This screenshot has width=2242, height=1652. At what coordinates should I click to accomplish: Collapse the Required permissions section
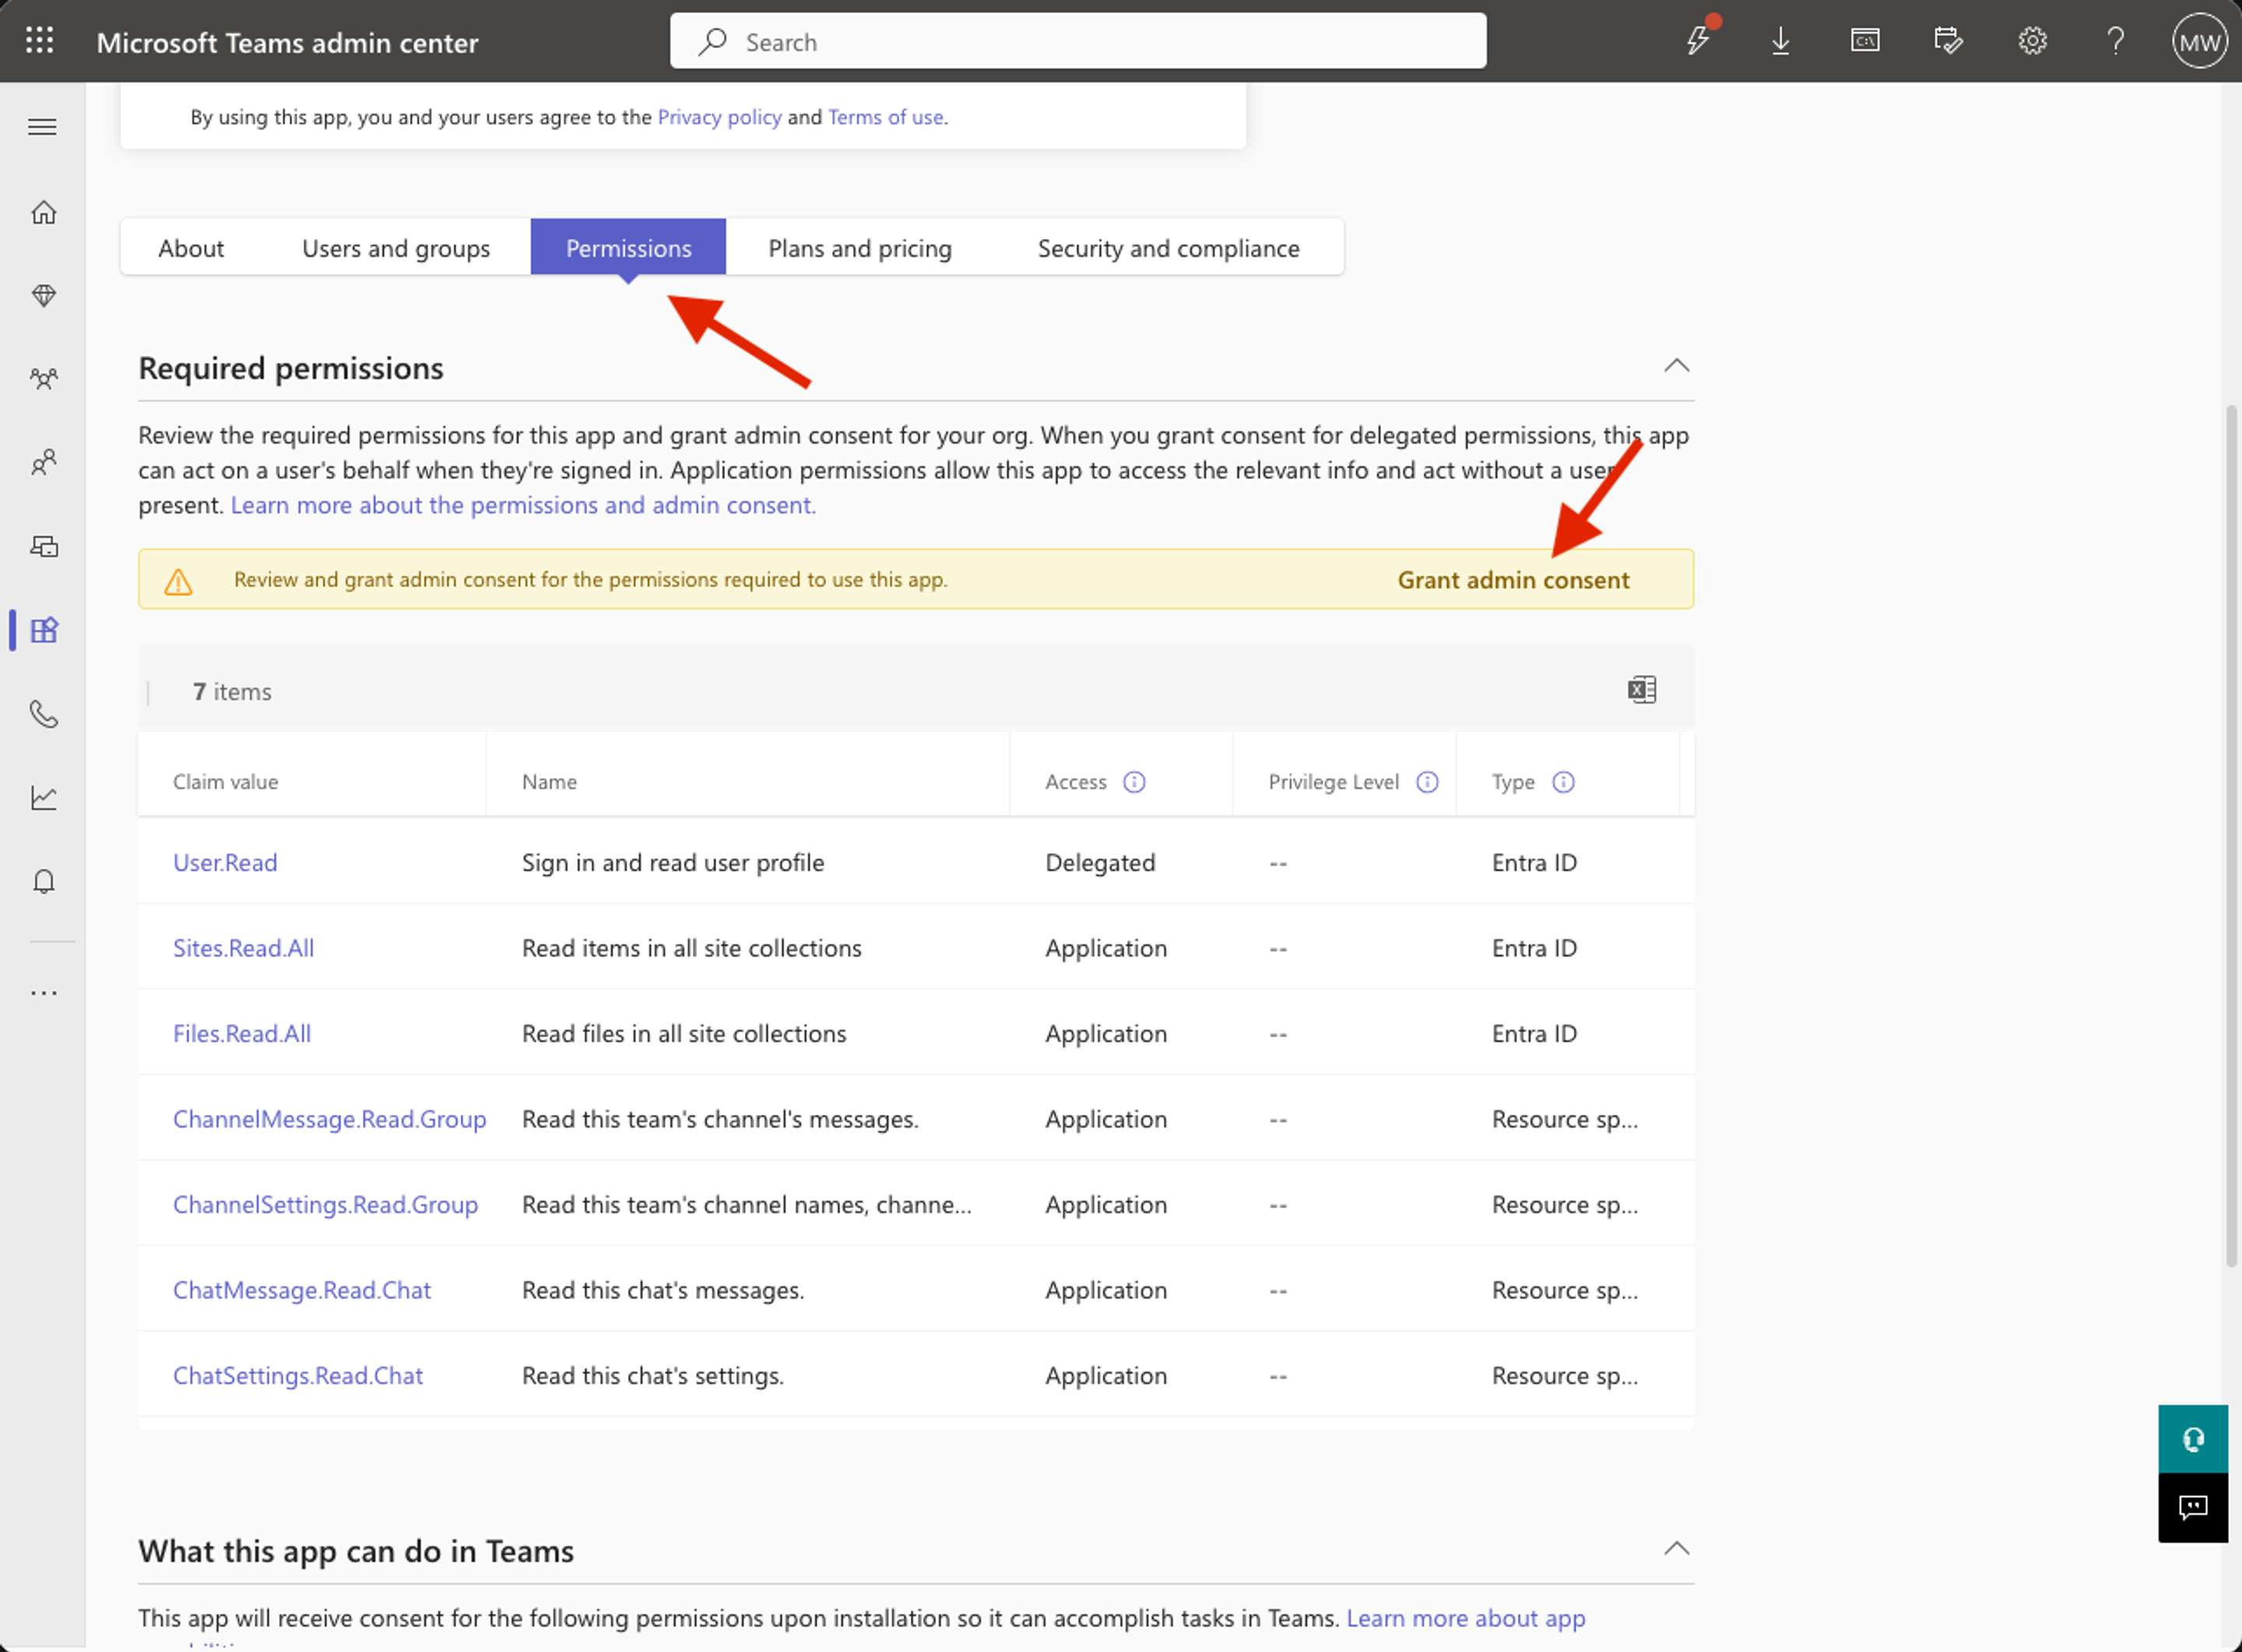(x=1677, y=366)
